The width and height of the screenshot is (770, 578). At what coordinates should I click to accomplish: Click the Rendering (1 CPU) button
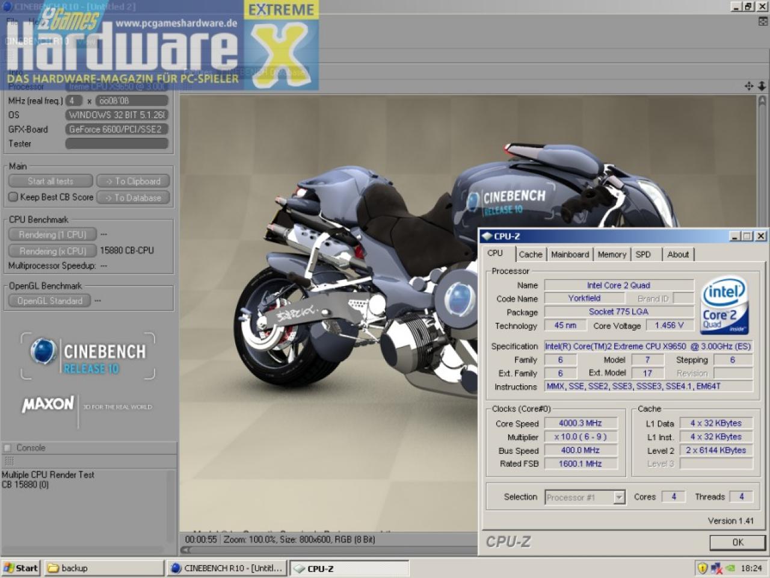(52, 235)
